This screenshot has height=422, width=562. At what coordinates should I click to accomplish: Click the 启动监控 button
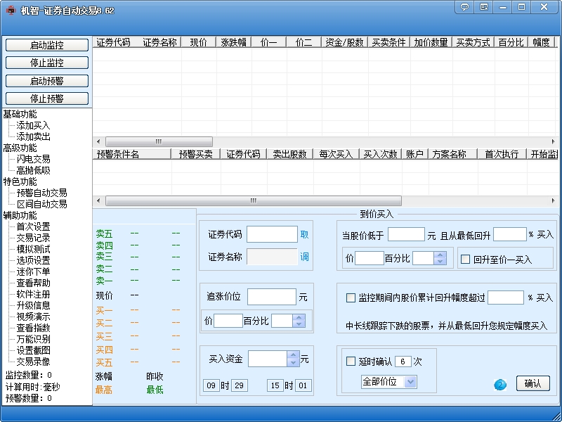tap(47, 45)
